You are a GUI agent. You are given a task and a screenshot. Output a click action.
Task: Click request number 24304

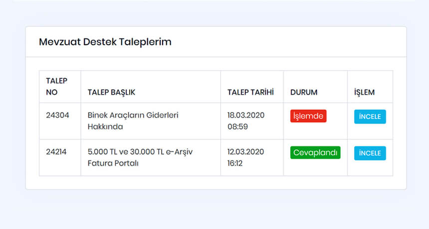point(57,115)
